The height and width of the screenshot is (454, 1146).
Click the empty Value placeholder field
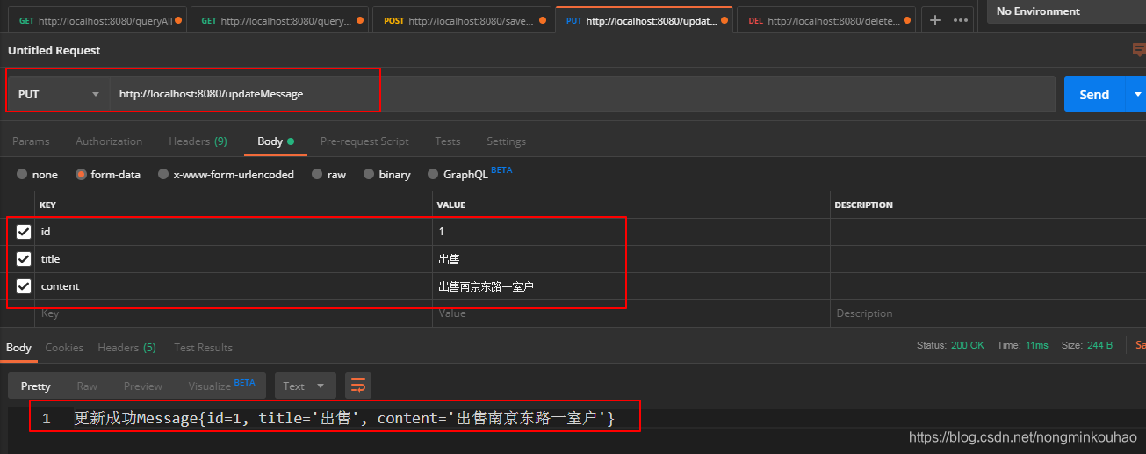click(631, 313)
